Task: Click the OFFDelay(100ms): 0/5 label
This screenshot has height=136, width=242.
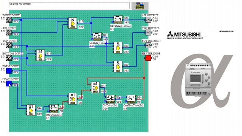Action: pos(121,28)
